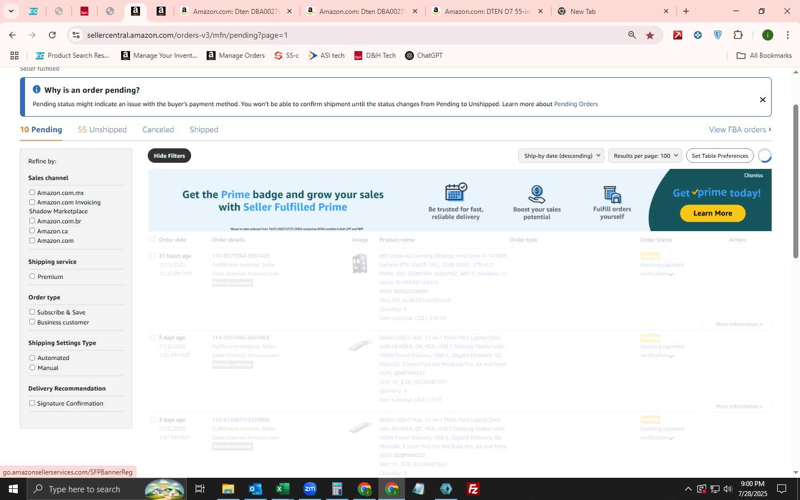Click the zoom magnifier icon in address bar

coord(632,35)
